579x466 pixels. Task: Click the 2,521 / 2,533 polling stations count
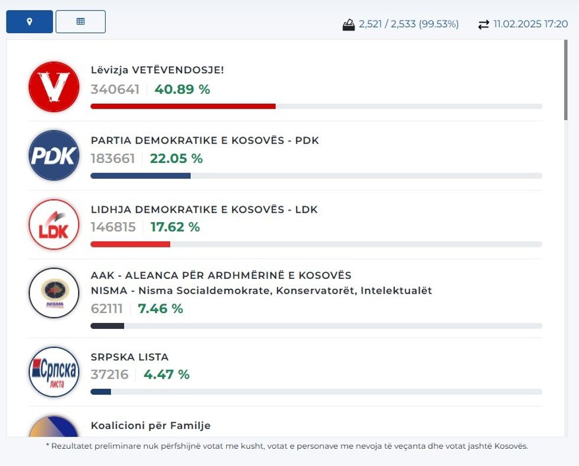pos(408,24)
